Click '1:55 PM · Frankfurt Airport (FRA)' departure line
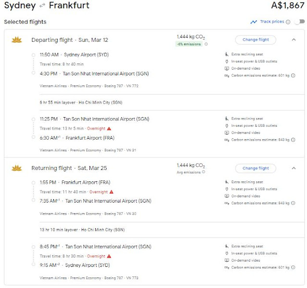The height and width of the screenshot is (288, 307). click(x=75, y=182)
